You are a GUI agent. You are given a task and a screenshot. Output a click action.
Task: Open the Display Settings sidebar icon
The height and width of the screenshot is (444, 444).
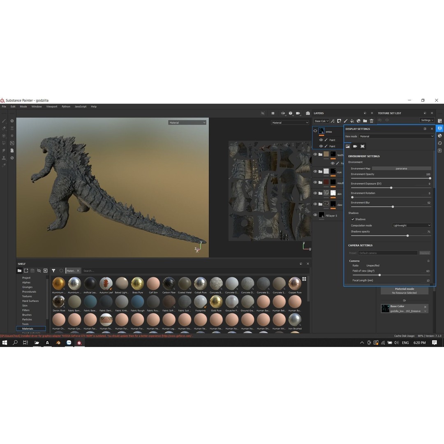click(440, 128)
